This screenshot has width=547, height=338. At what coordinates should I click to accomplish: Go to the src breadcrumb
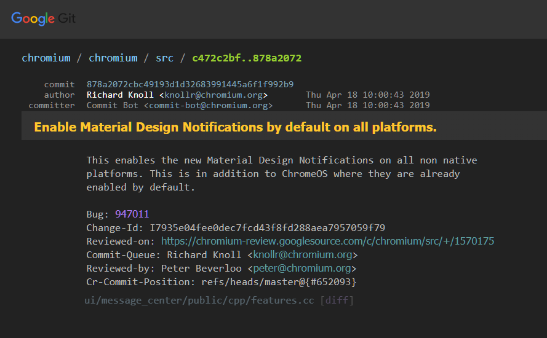pos(165,58)
